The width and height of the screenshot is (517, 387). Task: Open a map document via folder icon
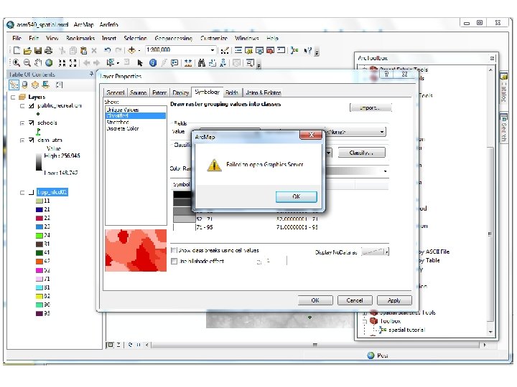pos(28,50)
